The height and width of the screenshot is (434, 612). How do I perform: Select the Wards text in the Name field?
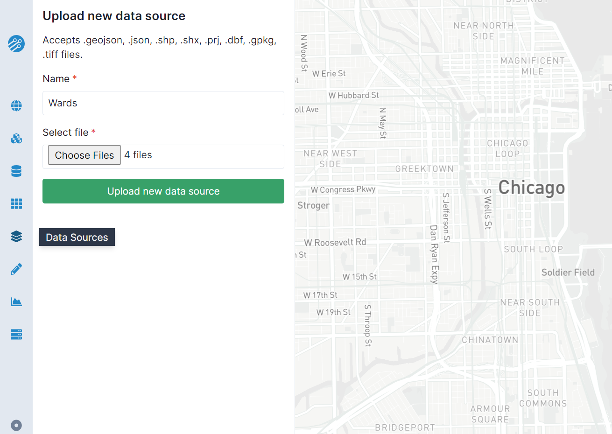[63, 103]
